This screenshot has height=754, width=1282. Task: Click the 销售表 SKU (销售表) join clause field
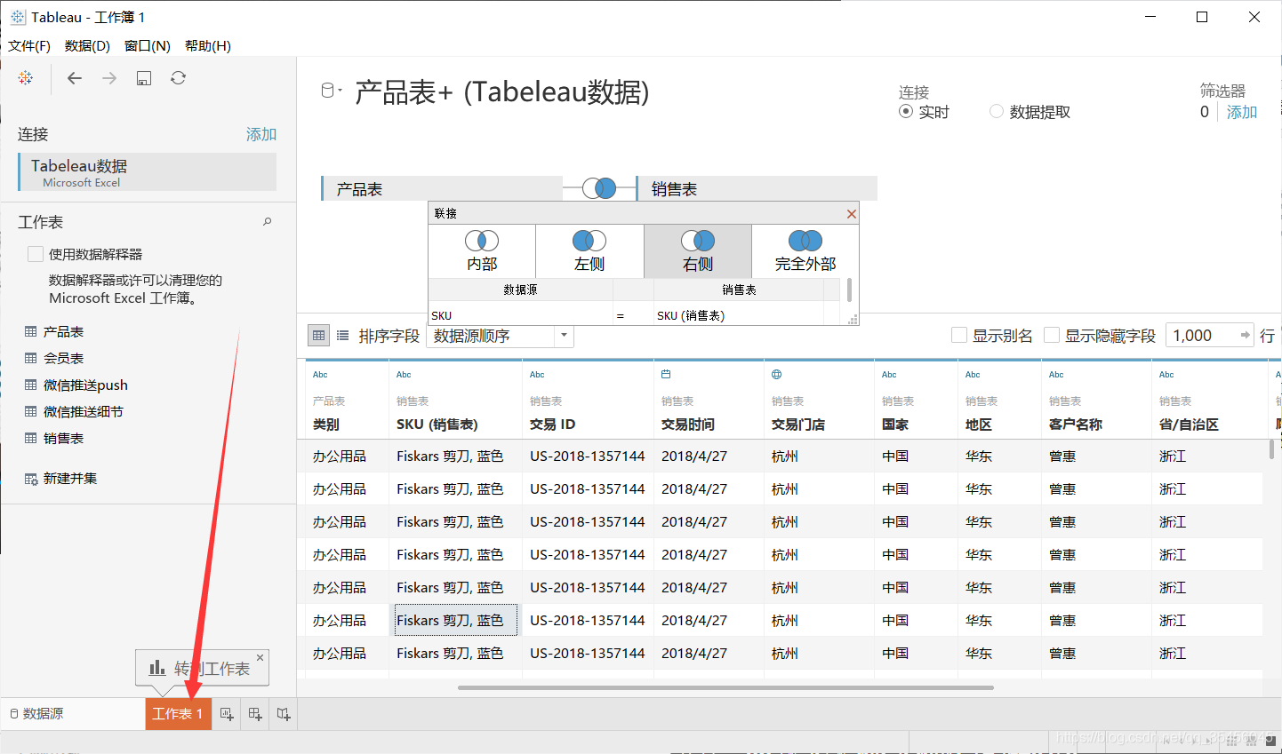(x=738, y=315)
